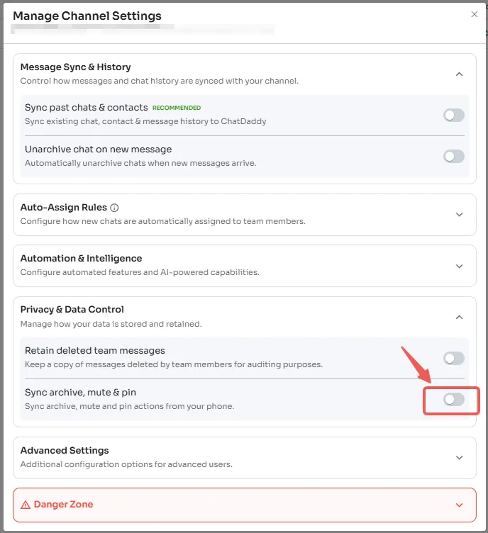Click the Auto-Assign Rules info icon
Image resolution: width=488 pixels, height=533 pixels.
115,208
